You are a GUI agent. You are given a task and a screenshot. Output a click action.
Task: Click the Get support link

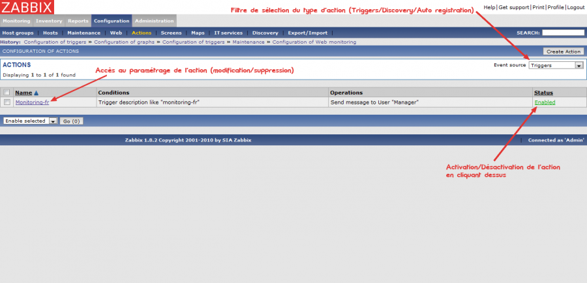point(514,7)
